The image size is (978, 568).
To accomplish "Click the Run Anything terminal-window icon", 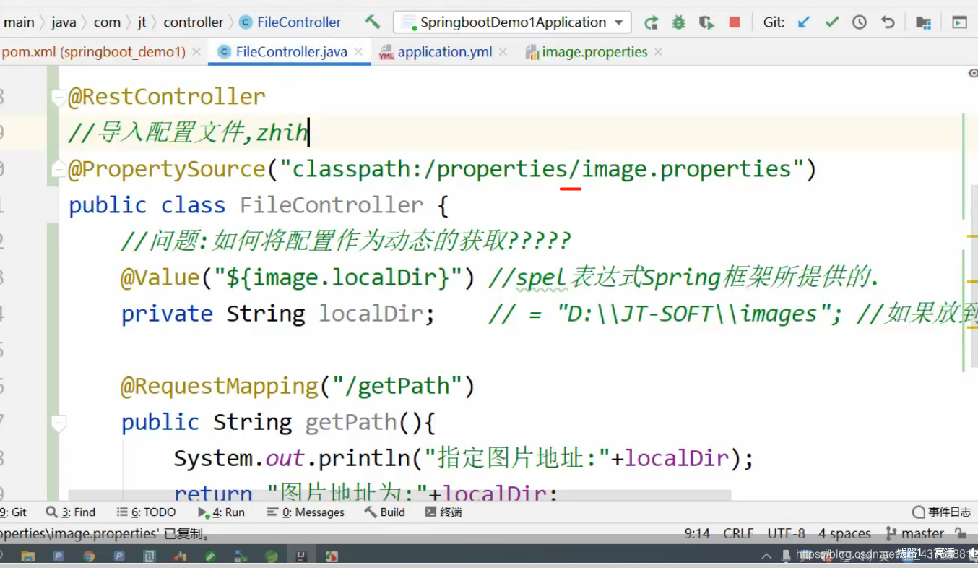I will pos(959,22).
